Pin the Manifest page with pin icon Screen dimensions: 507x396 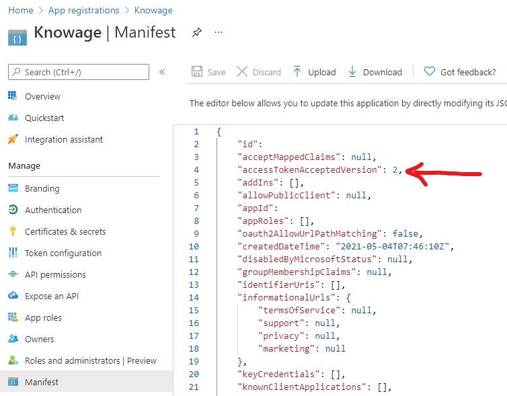(197, 32)
